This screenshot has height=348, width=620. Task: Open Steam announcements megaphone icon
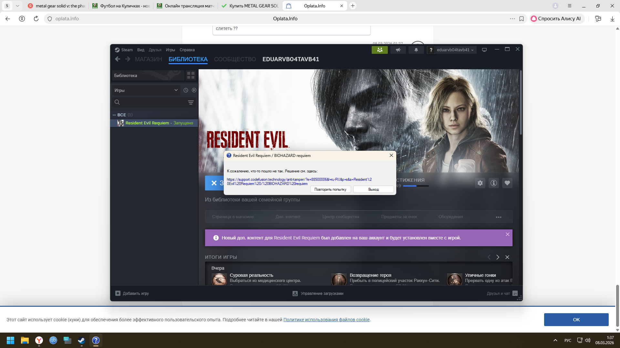(398, 50)
